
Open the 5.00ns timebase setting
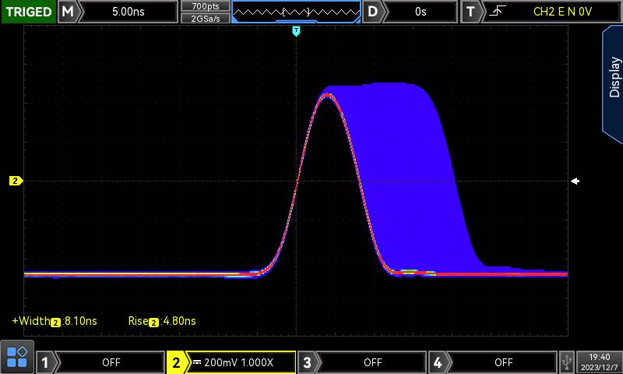128,12
